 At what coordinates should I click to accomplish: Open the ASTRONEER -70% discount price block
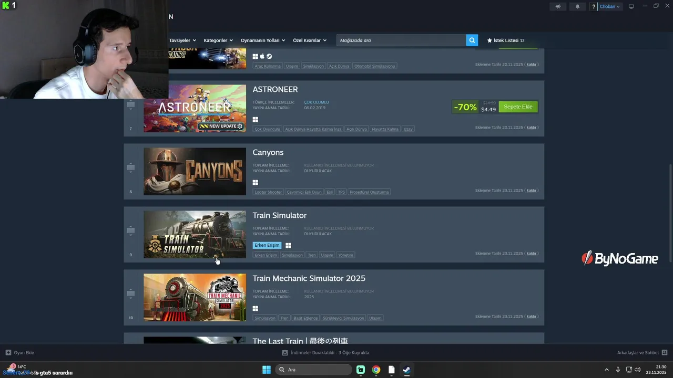click(475, 107)
